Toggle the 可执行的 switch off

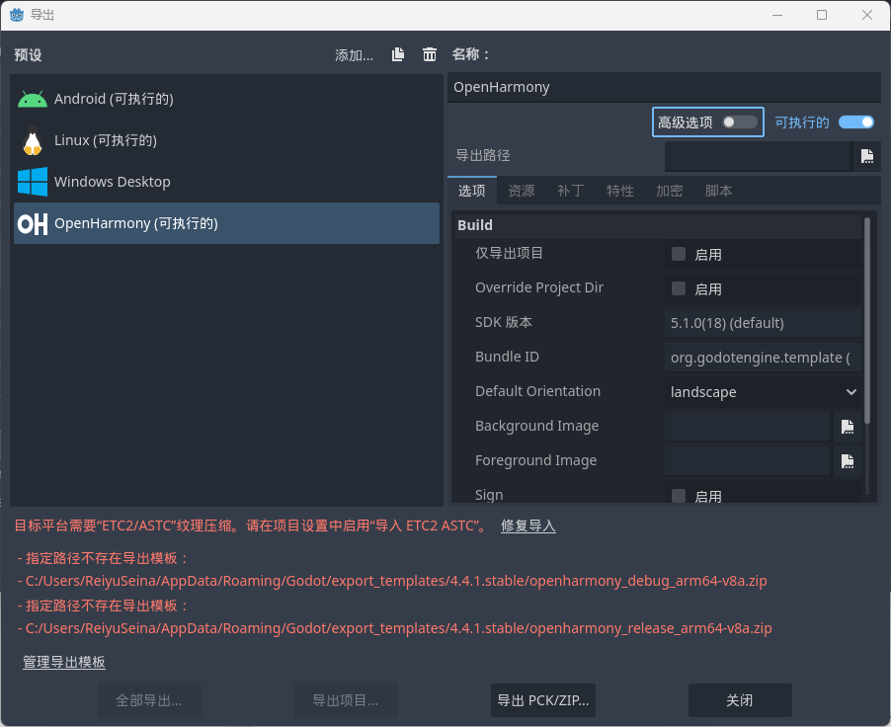pyautogui.click(x=856, y=122)
